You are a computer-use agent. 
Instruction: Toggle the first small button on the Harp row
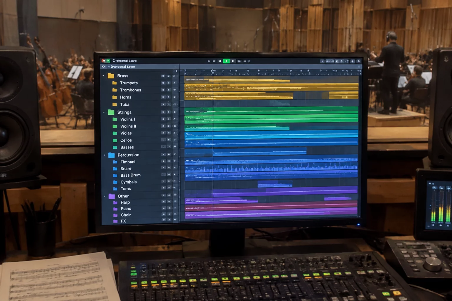[x=164, y=202]
